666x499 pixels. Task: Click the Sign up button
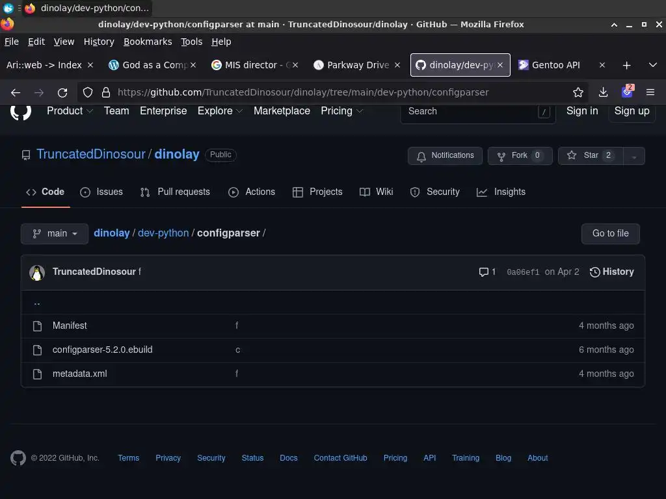632,111
